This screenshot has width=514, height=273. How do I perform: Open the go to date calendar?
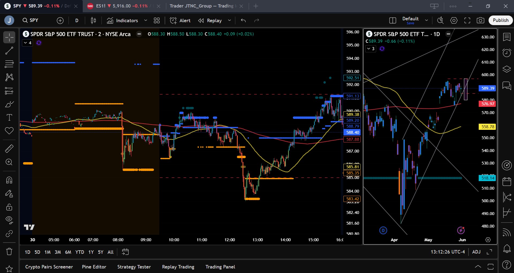[x=125, y=252]
